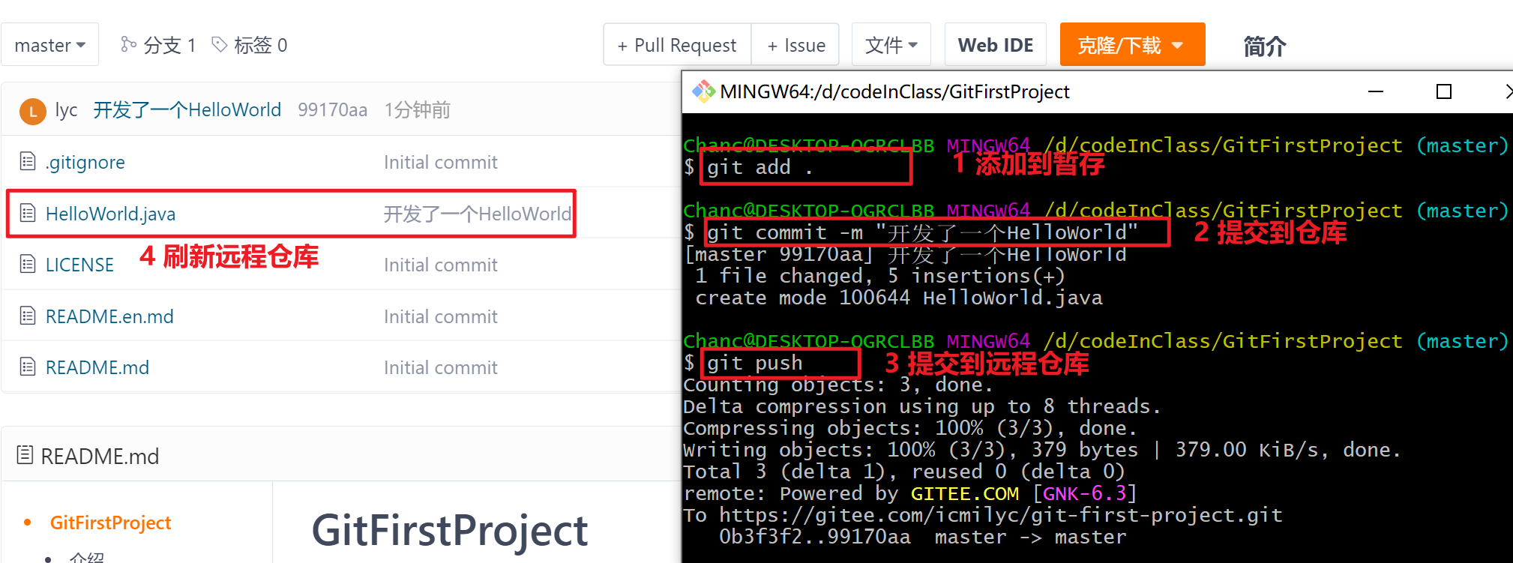Open the HelloWorld.java file
Screen dimensions: 1513x563
pyautogui.click(x=110, y=214)
